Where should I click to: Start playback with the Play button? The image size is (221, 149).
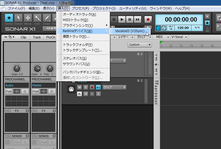pyautogui.click(x=122, y=19)
